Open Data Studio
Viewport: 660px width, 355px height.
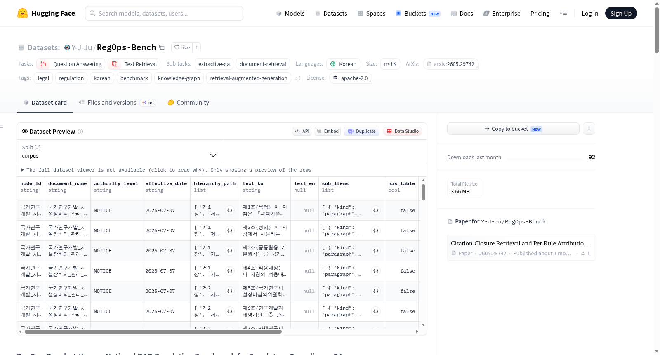(x=403, y=131)
